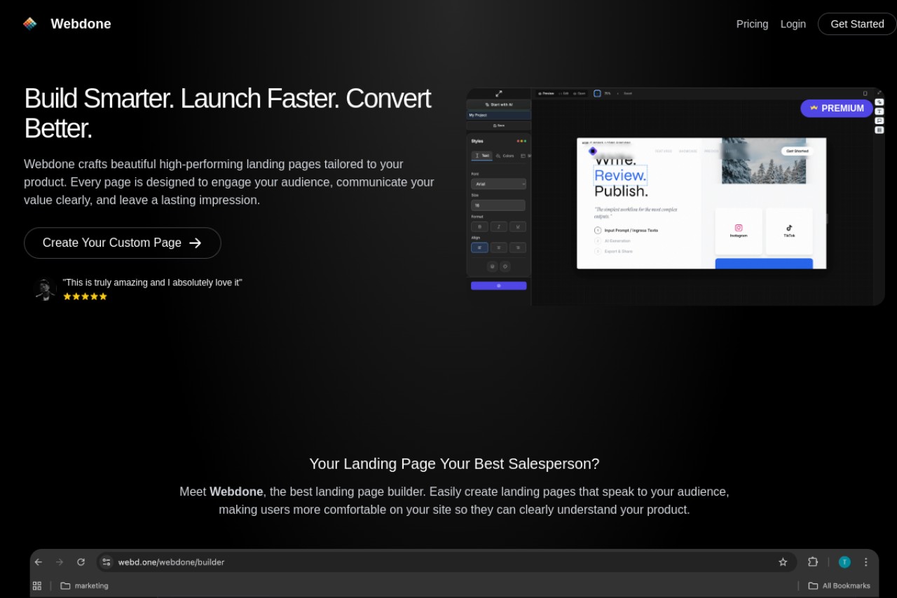The height and width of the screenshot is (598, 897).
Task: Click the webd.one/webdone/builder address bar
Action: (446, 562)
